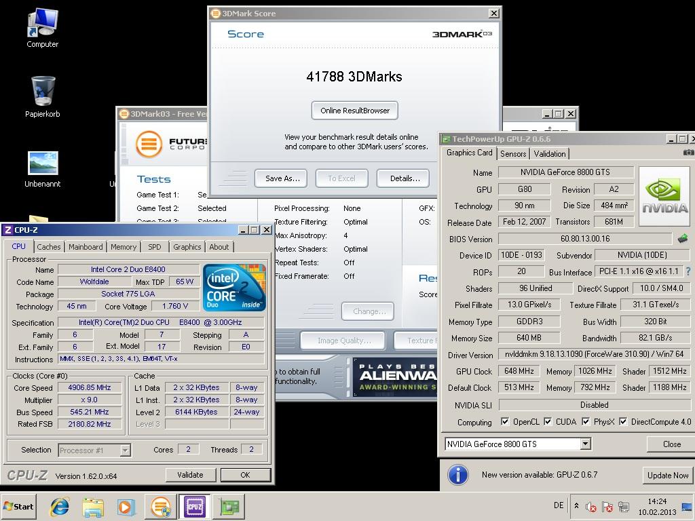Click the Rated FSB value 2180.82 MHz
The height and width of the screenshot is (521, 695).
point(90,424)
